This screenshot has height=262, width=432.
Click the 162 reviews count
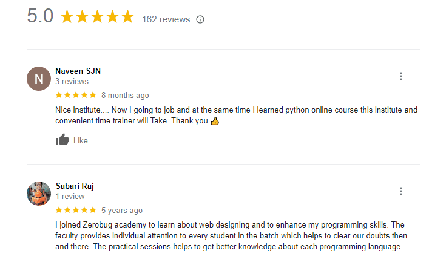(166, 19)
